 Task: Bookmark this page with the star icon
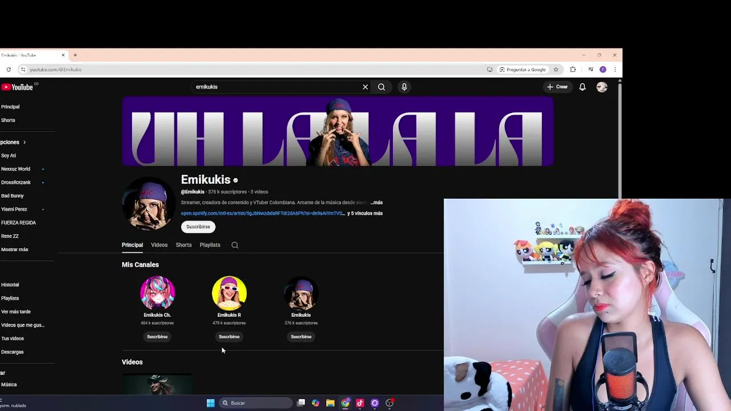point(556,70)
